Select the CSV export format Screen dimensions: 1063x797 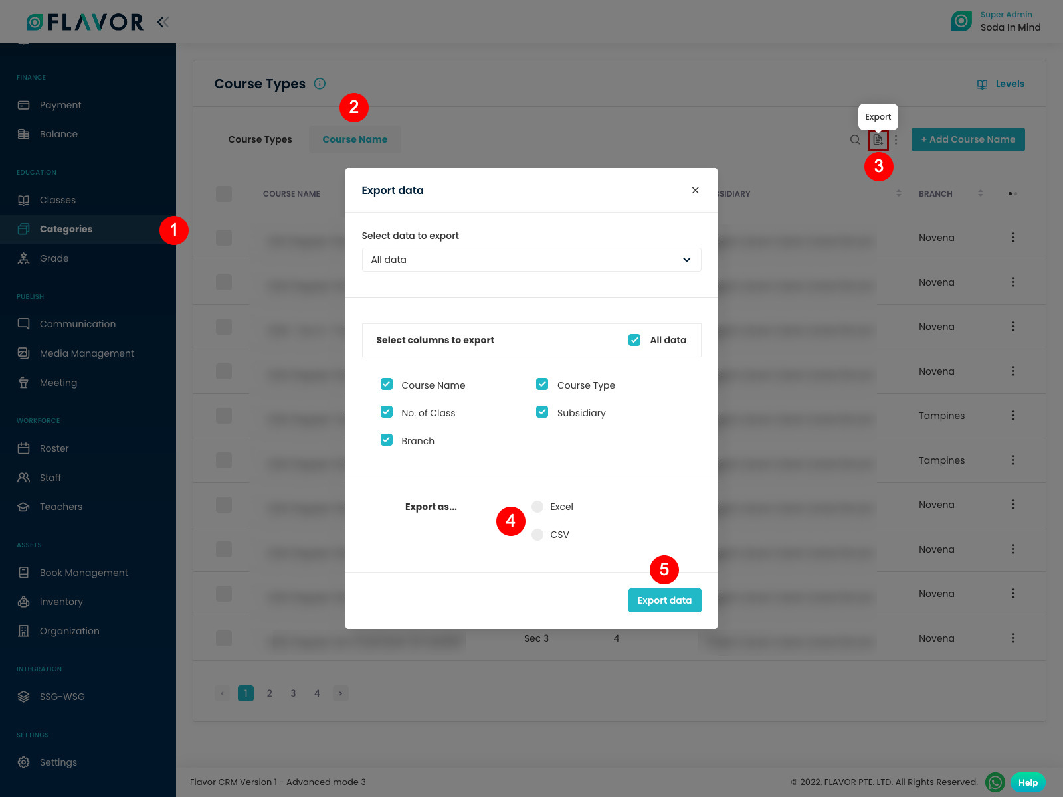click(x=537, y=535)
